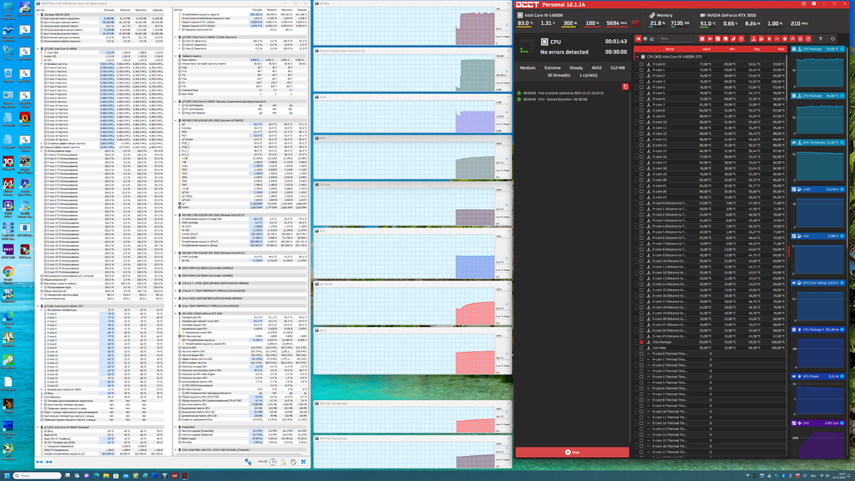Click the clock icon in HWiNFO bottom toolbar
855x481 pixels.
(x=273, y=462)
